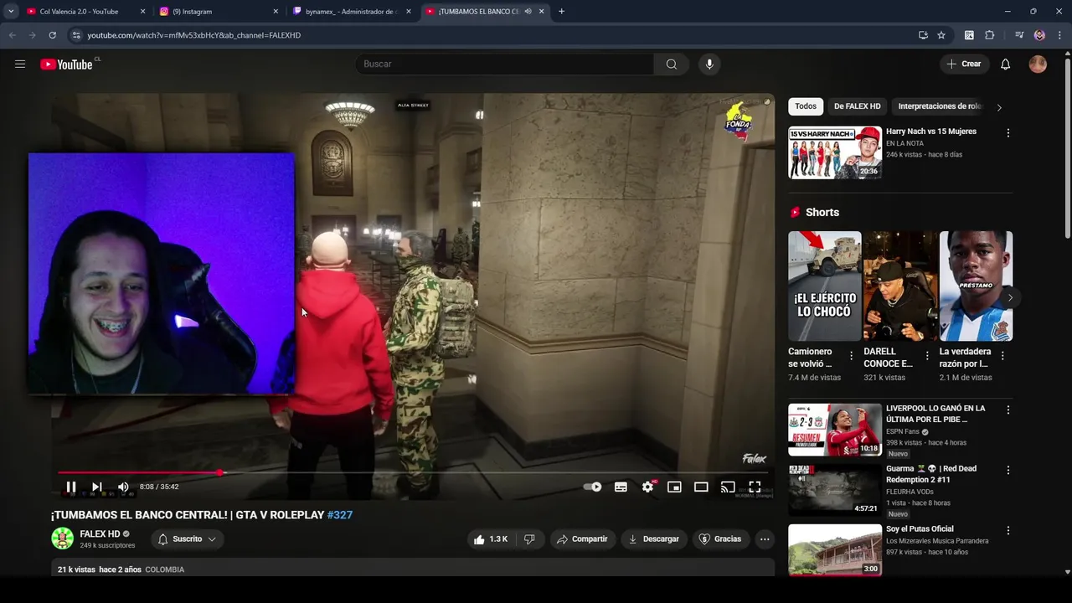Click the address bar URL

[x=193, y=35]
